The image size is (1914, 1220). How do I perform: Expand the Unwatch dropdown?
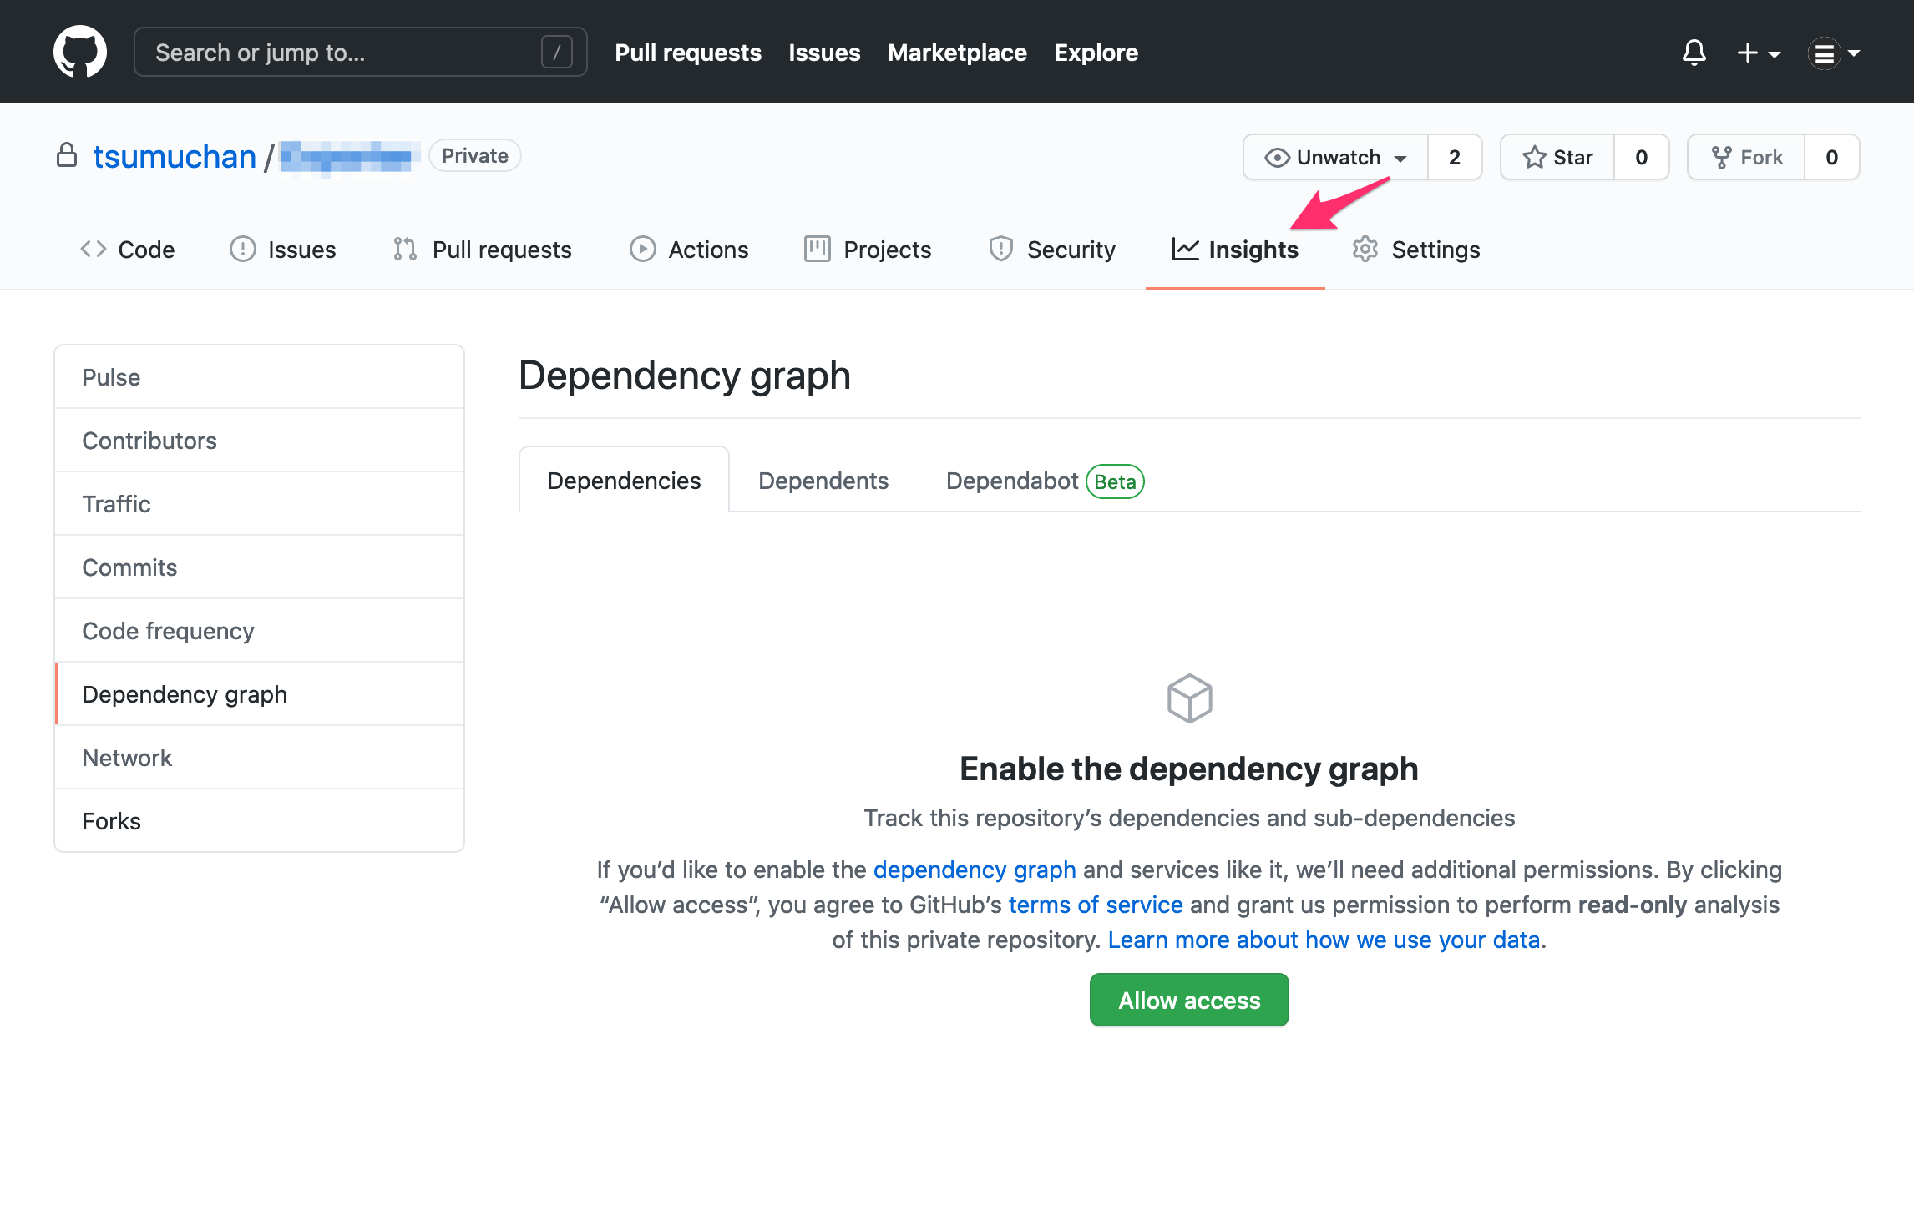tap(1335, 157)
